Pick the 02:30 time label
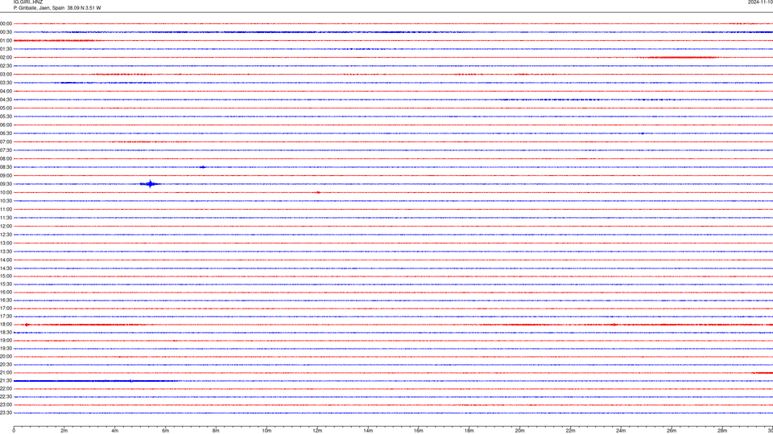Screen dimensions: 773x434 [6, 66]
